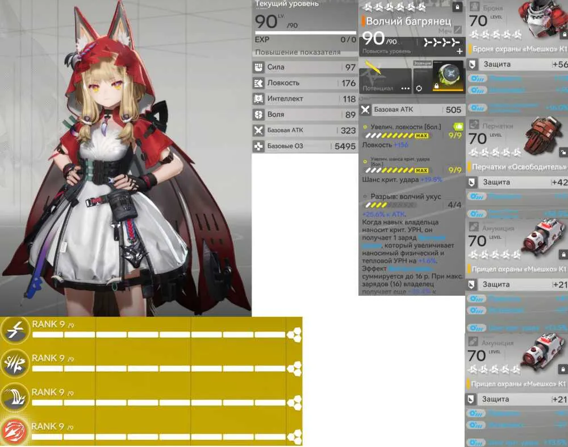Expand the Разрыв: волчий укус skill description
Viewport: 568px width, 447px height.
coord(406,197)
